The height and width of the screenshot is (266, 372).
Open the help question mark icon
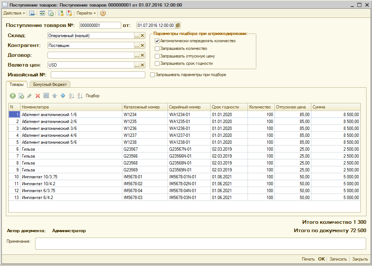tap(103, 13)
